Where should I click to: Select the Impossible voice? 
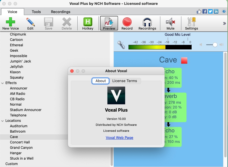[18, 56]
